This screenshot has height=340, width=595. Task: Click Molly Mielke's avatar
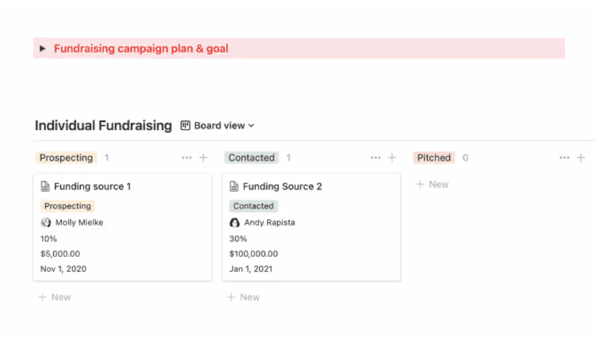coord(46,222)
